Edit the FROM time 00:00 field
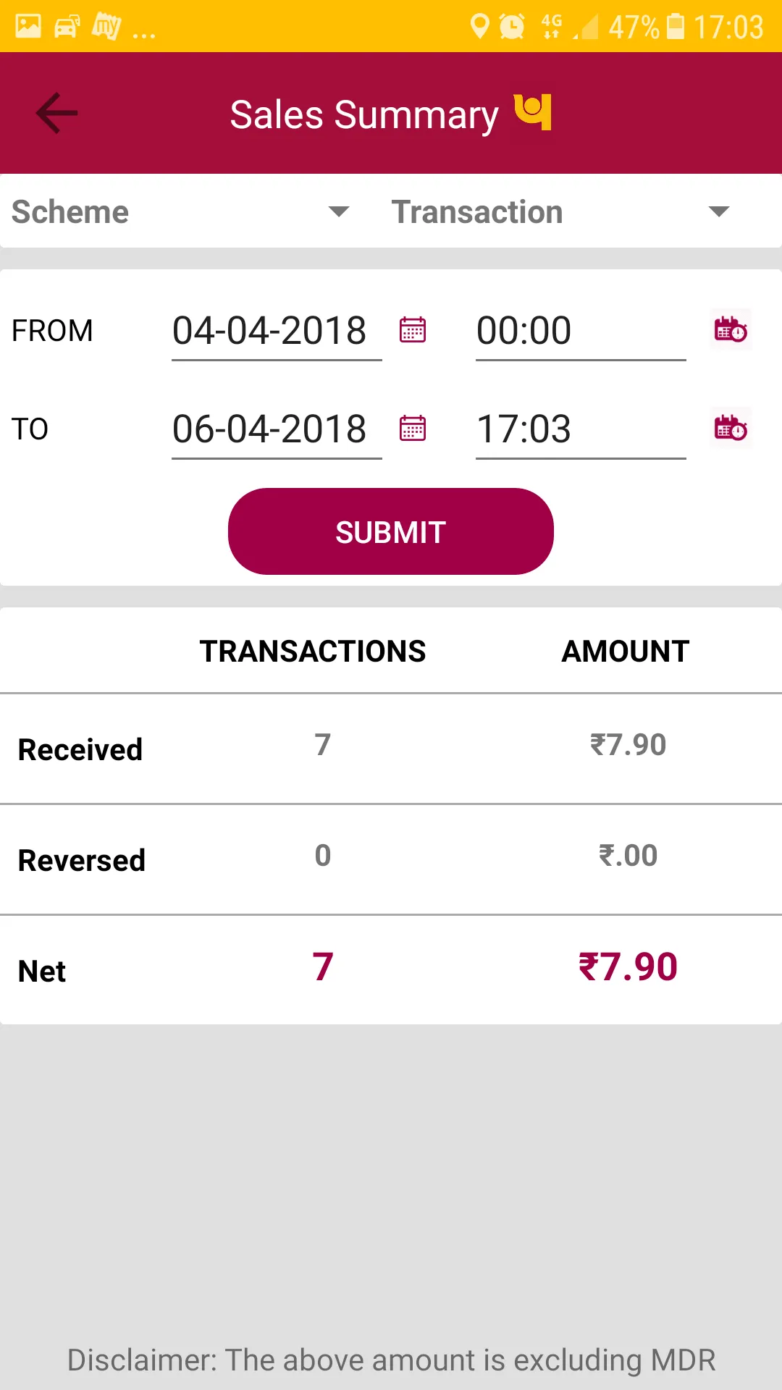Screen dimensions: 782x1390 point(581,333)
